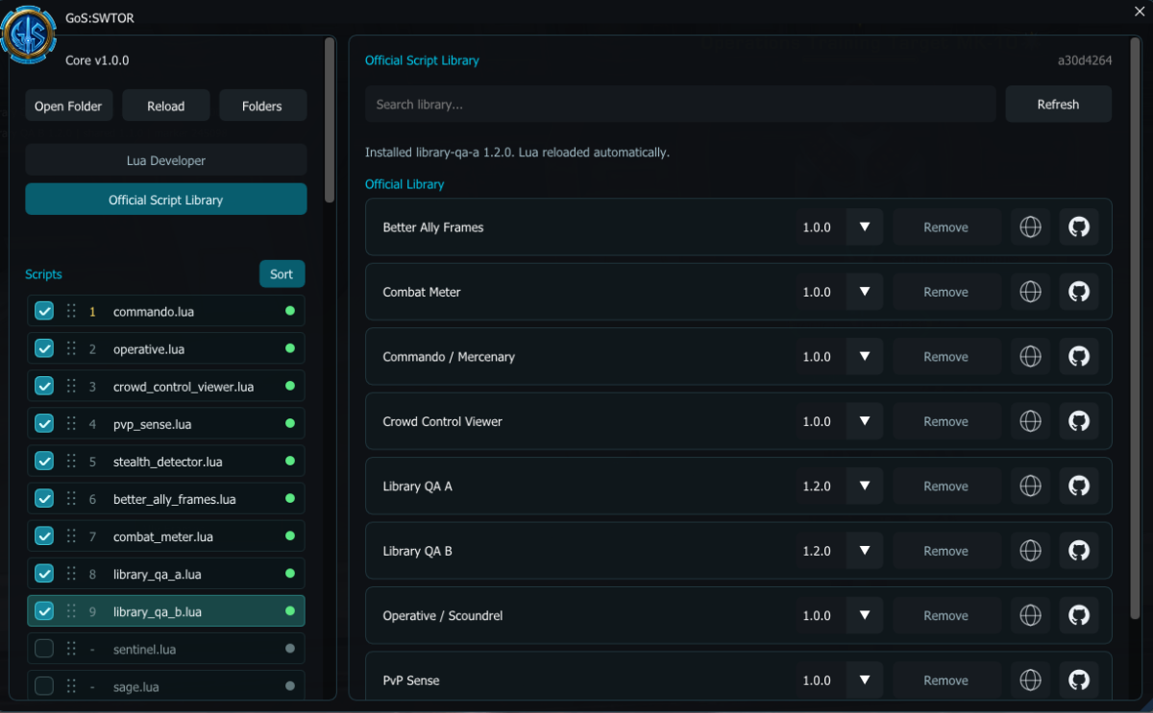Toggle crowd_control_viewer.lua checkbox off
This screenshot has width=1153, height=713.
pyautogui.click(x=44, y=386)
